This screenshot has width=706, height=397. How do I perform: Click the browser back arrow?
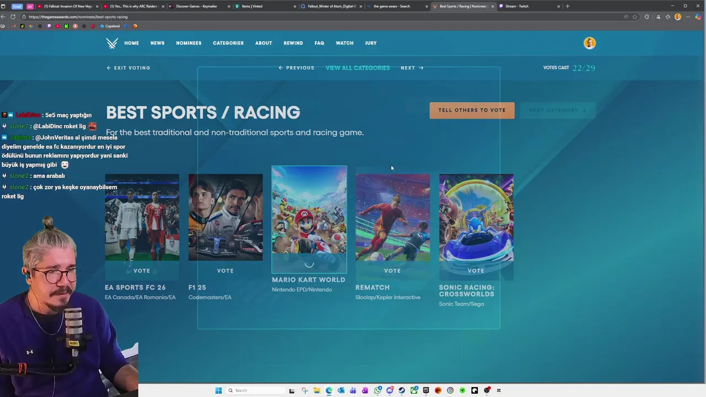pyautogui.click(x=3, y=17)
